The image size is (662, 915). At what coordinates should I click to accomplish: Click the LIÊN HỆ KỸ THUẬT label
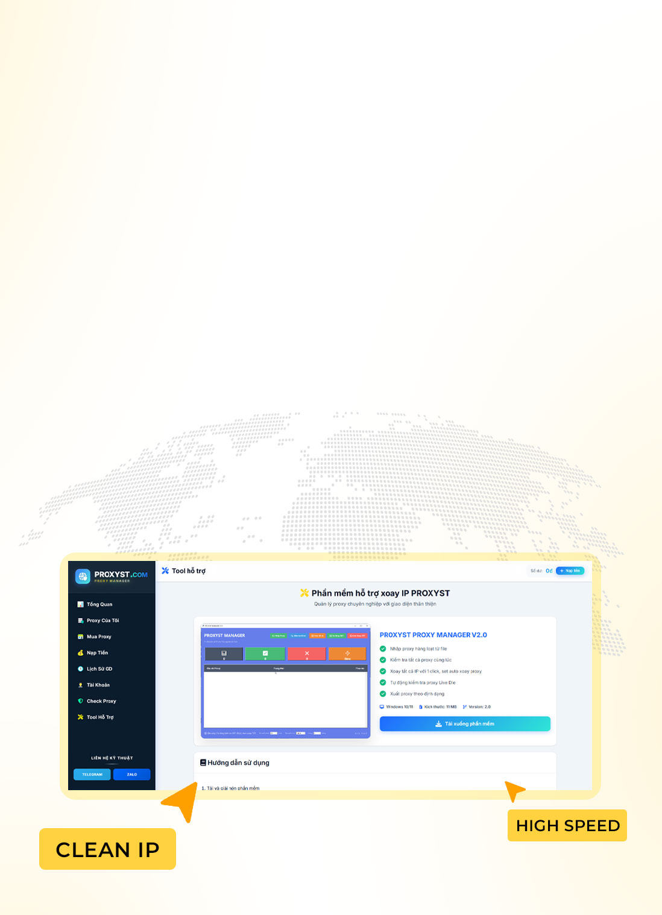(x=112, y=758)
